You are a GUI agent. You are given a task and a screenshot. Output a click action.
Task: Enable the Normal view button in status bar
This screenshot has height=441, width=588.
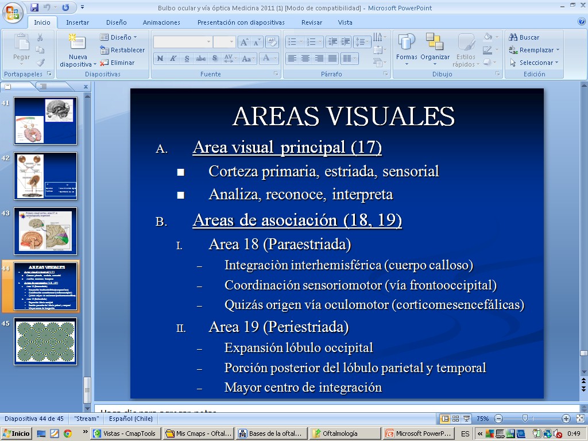tap(445, 419)
